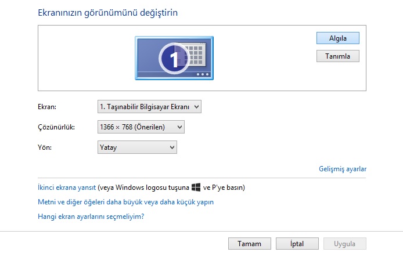Image resolution: width=403 pixels, height=263 pixels.
Task: Open Hangi ekran ayarlarını seçmeliyim? help link
Action: pos(91,217)
